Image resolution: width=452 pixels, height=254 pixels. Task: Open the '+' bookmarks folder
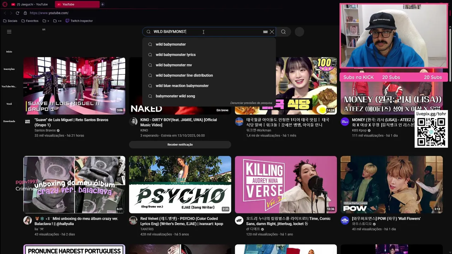(x=46, y=21)
